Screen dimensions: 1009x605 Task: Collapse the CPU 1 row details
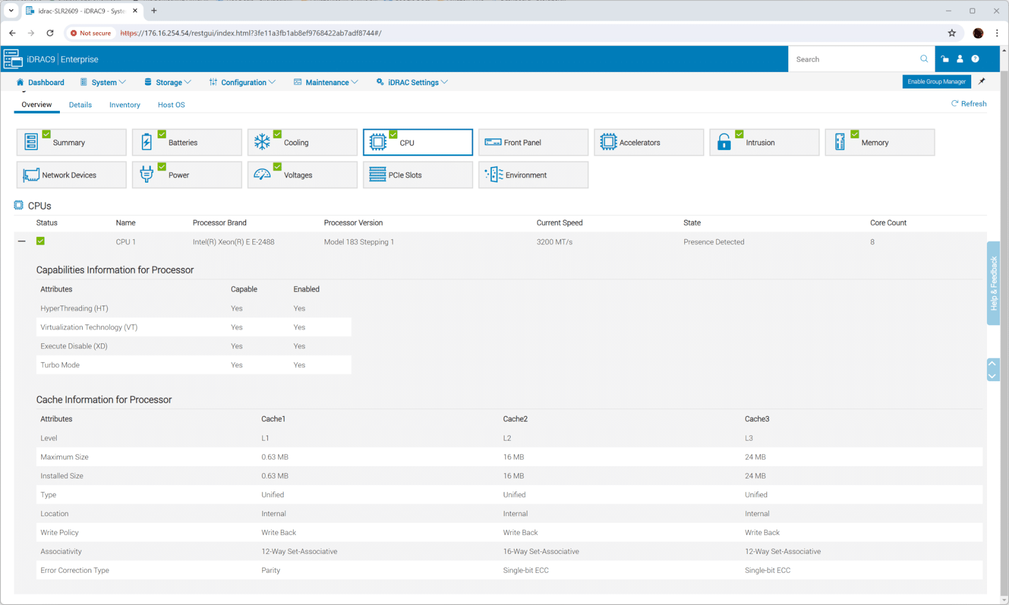[x=22, y=241]
